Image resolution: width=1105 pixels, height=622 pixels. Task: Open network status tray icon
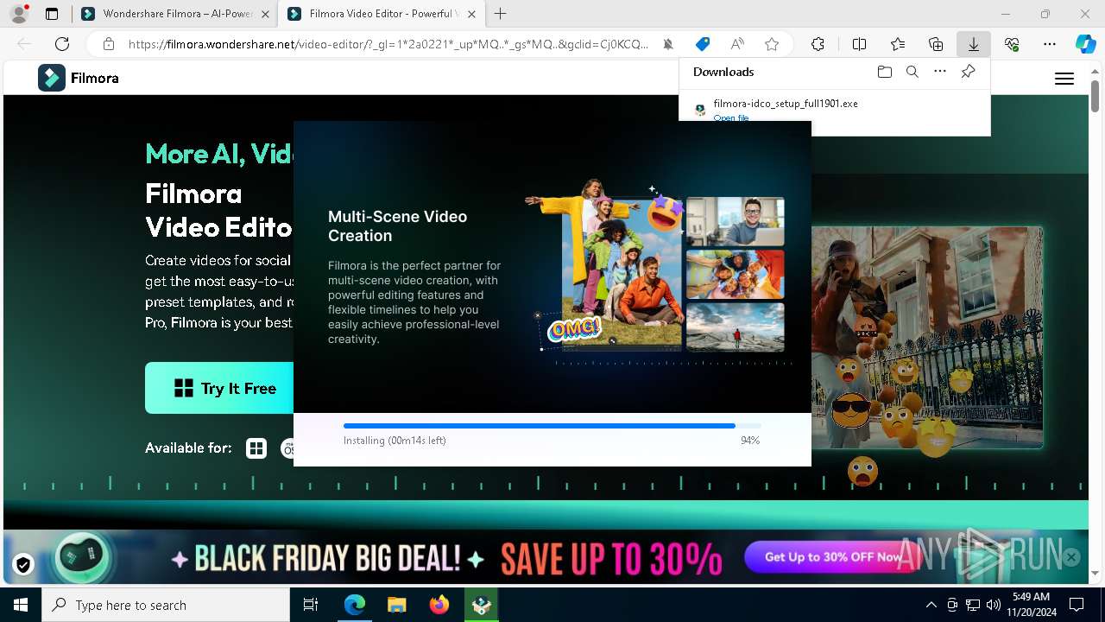point(973,605)
